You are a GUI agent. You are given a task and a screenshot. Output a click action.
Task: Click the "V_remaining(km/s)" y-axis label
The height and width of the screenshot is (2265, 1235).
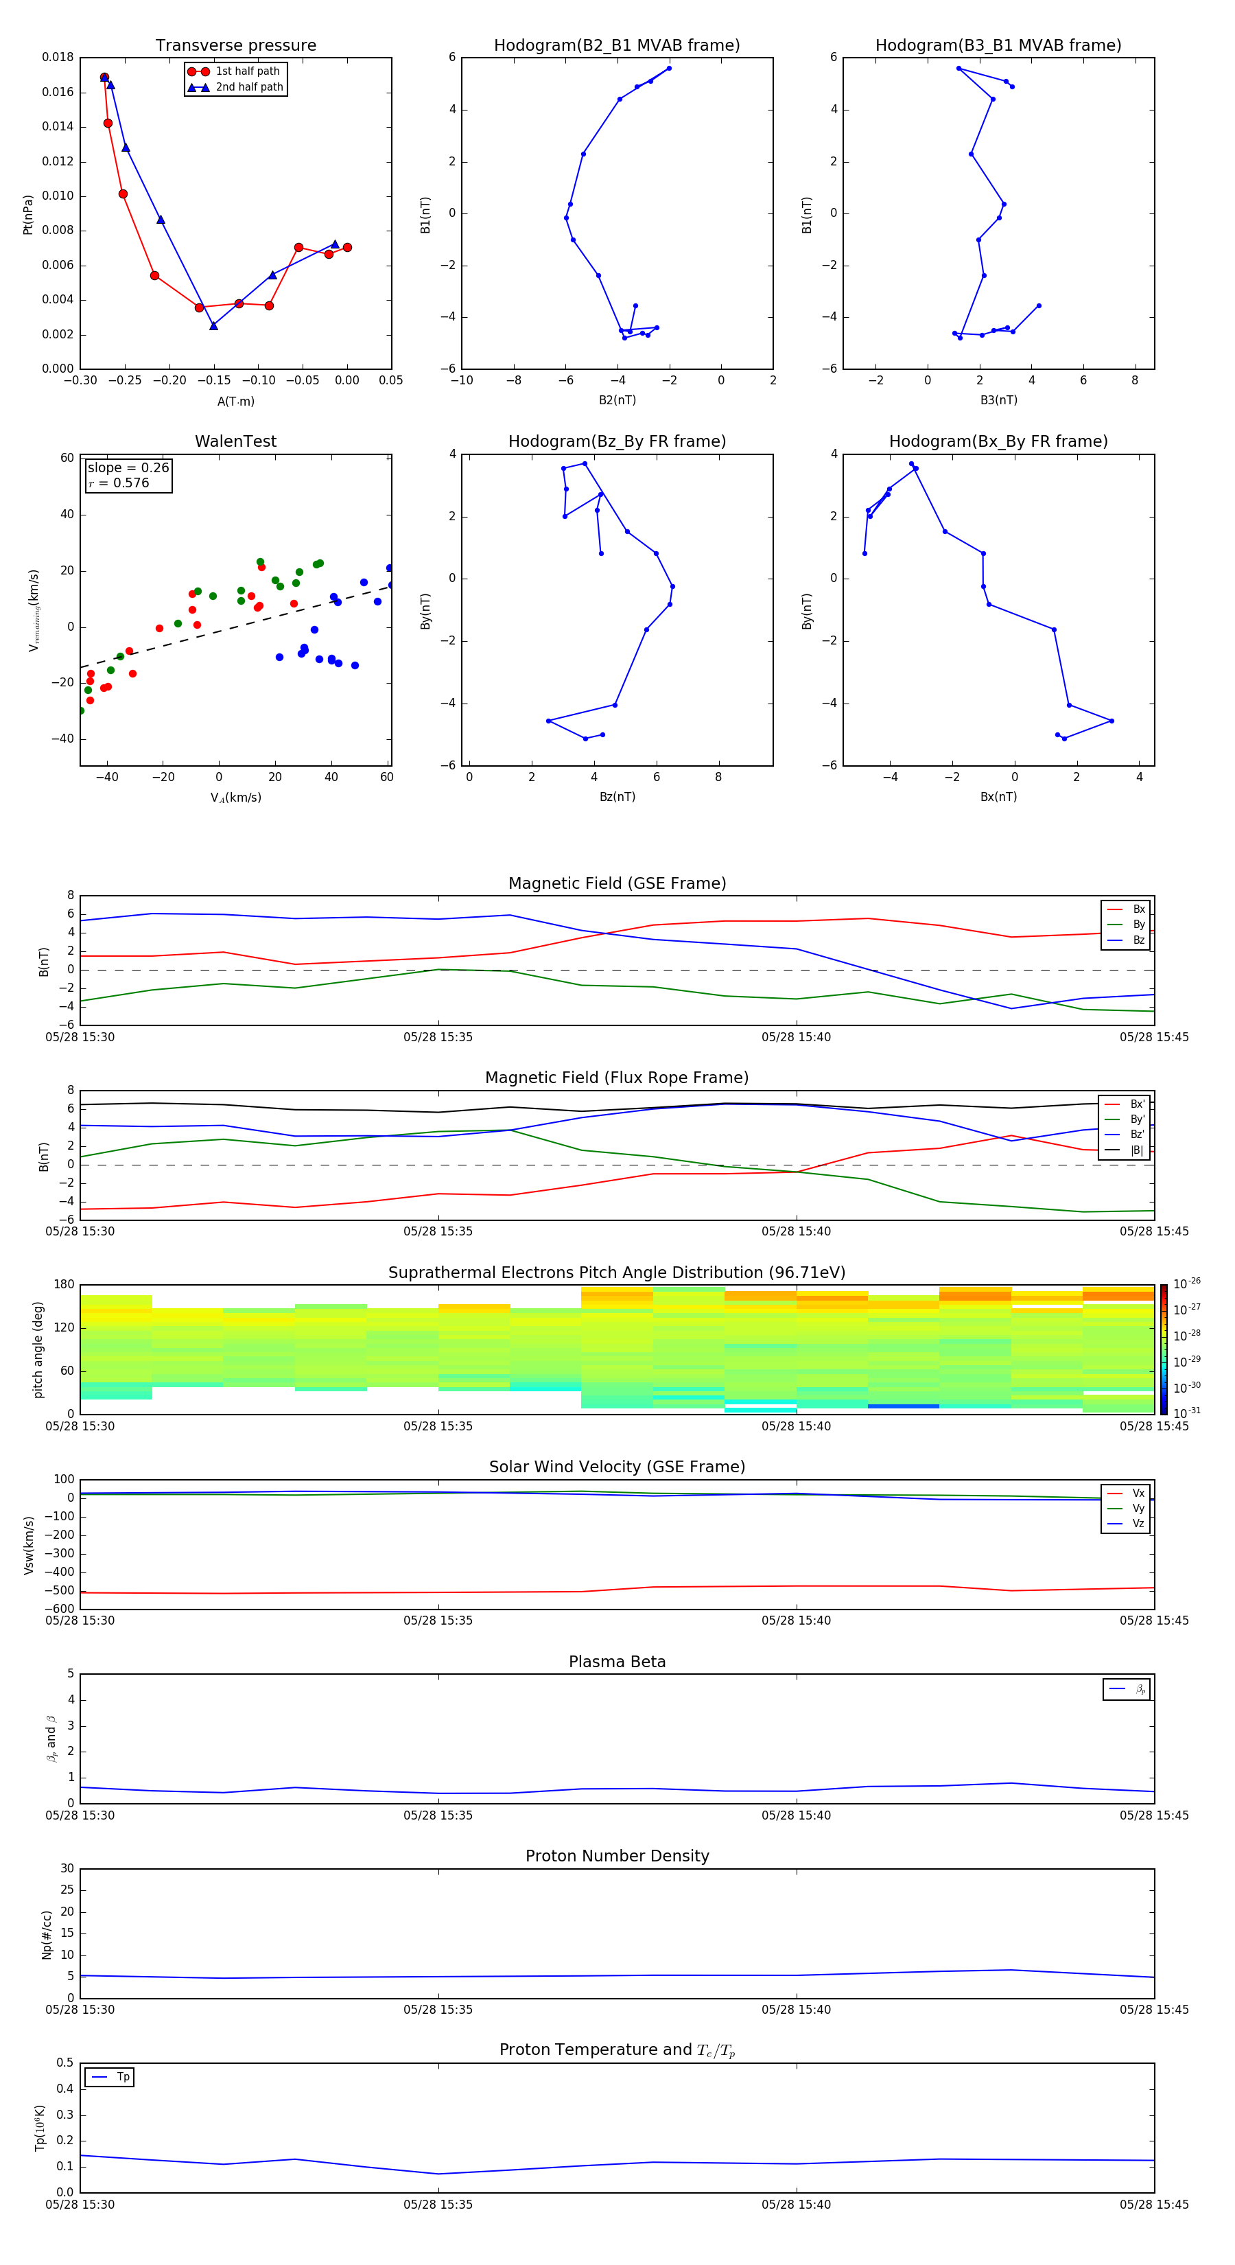34,610
